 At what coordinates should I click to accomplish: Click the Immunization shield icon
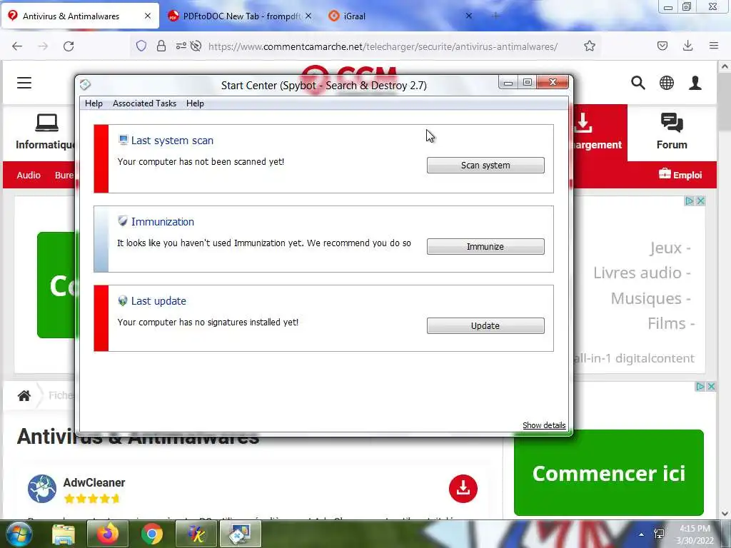[x=123, y=221]
